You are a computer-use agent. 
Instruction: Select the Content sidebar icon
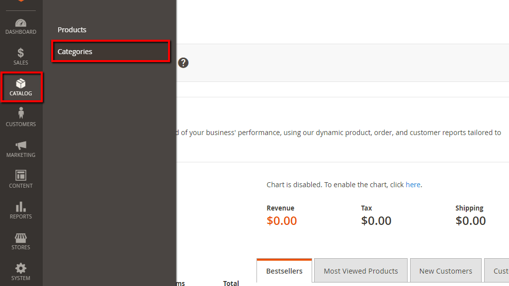(20, 179)
